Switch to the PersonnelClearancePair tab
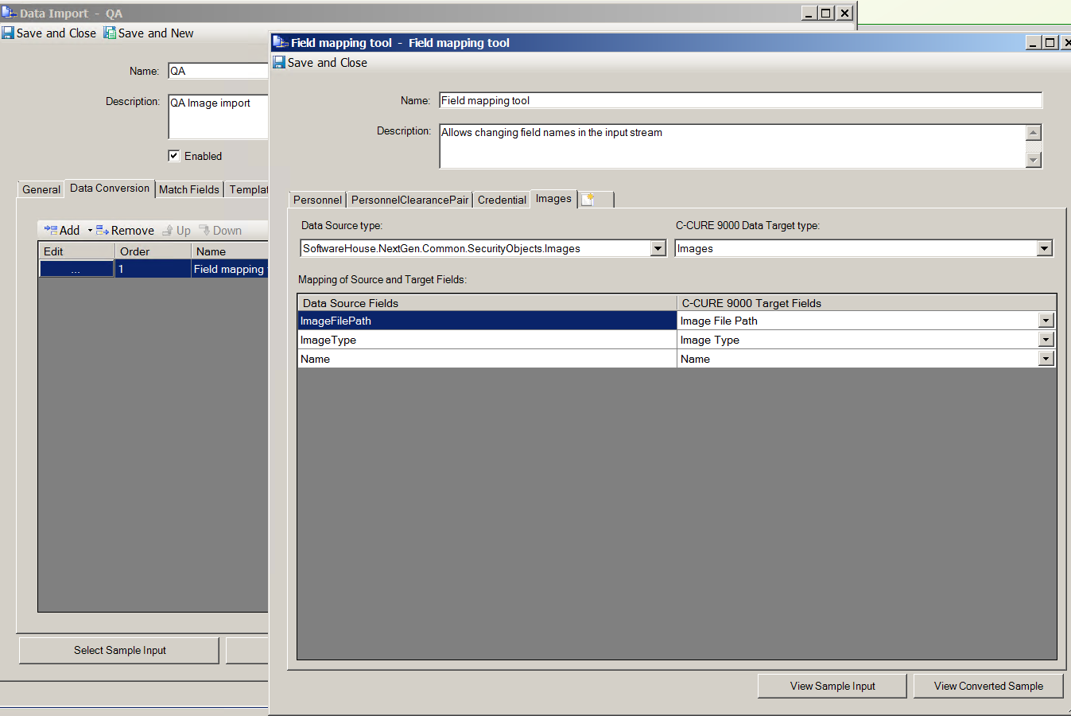Viewport: 1071px width, 716px height. click(409, 200)
